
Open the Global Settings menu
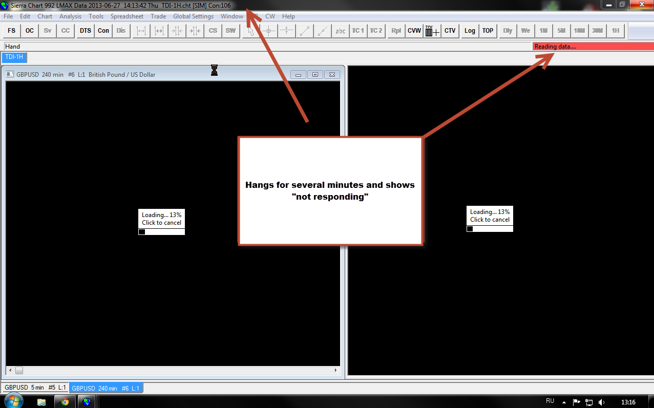[x=193, y=16]
